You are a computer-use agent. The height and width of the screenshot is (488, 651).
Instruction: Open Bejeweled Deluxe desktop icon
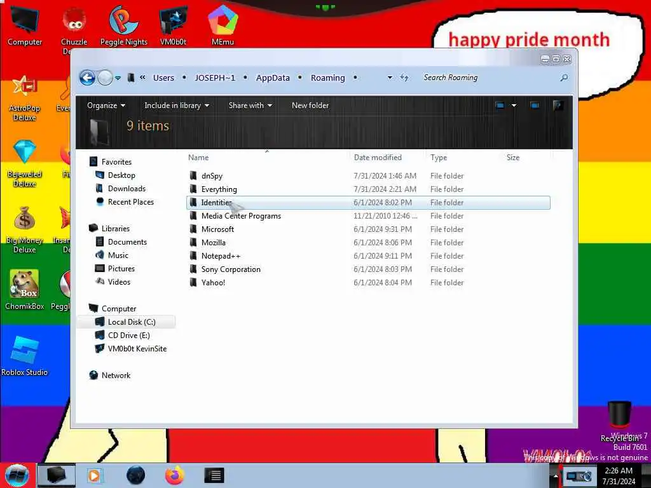(25, 164)
